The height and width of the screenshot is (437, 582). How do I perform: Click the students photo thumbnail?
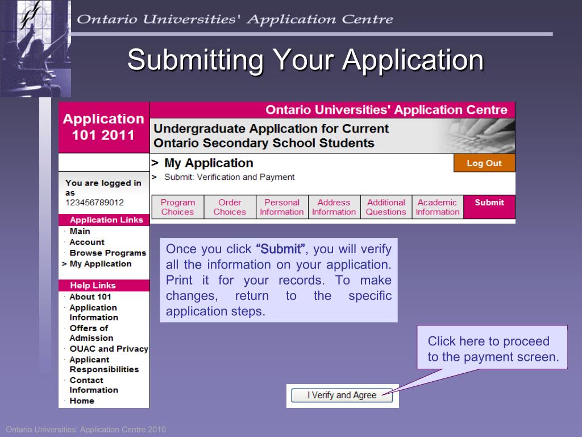tap(35, 48)
